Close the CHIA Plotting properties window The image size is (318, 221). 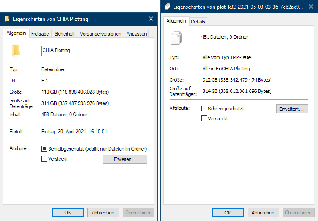[x=151, y=19]
